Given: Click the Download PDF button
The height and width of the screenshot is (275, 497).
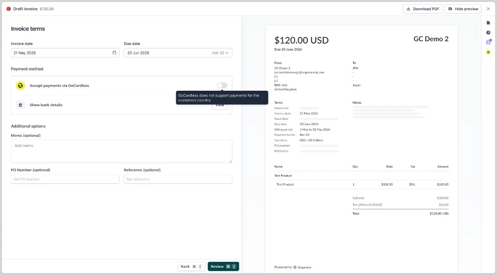Looking at the screenshot, I should click(423, 9).
